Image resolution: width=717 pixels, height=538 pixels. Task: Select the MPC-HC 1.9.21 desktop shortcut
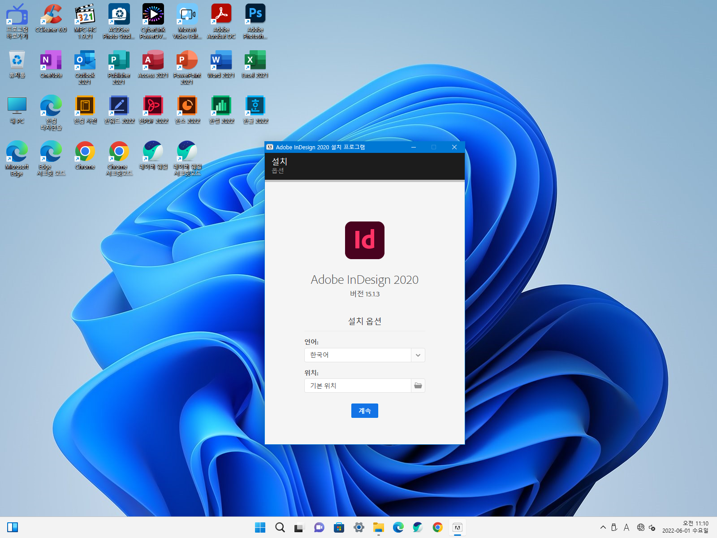pos(85,21)
